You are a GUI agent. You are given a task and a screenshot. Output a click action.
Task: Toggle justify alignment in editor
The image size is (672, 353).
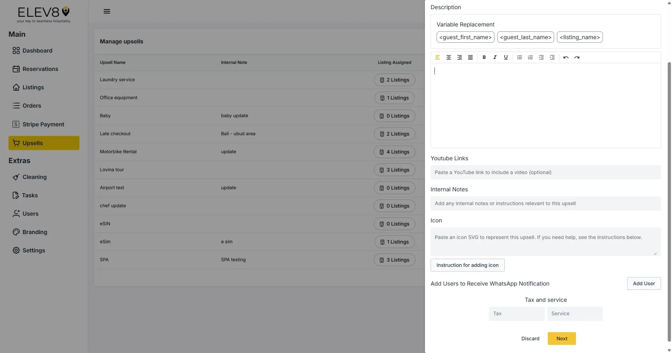(470, 57)
